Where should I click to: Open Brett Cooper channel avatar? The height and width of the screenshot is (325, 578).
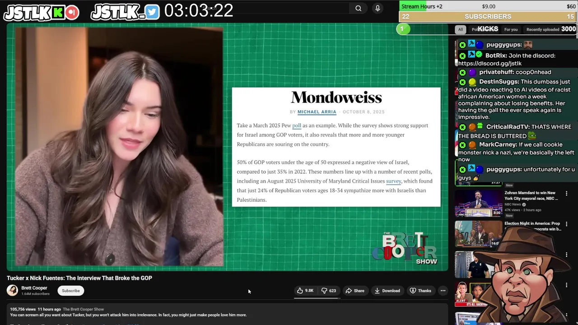[x=12, y=291]
